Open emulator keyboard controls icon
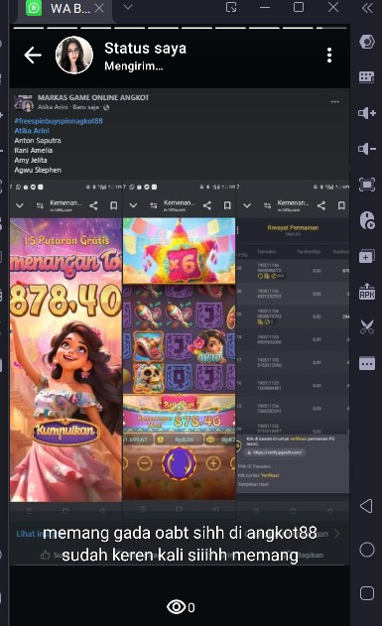The width and height of the screenshot is (382, 626). (x=367, y=77)
